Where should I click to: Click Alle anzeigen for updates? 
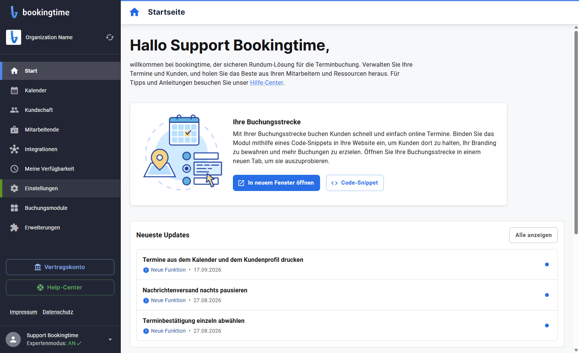533,235
